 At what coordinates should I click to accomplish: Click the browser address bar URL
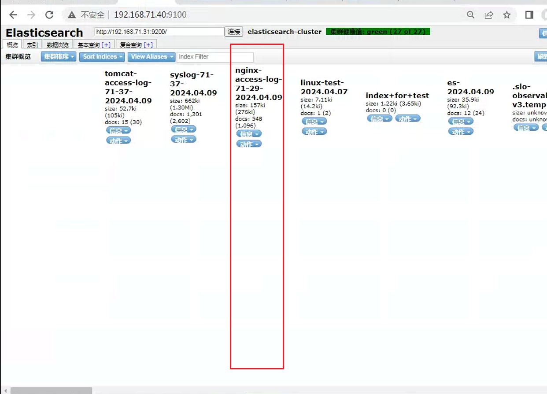point(150,15)
